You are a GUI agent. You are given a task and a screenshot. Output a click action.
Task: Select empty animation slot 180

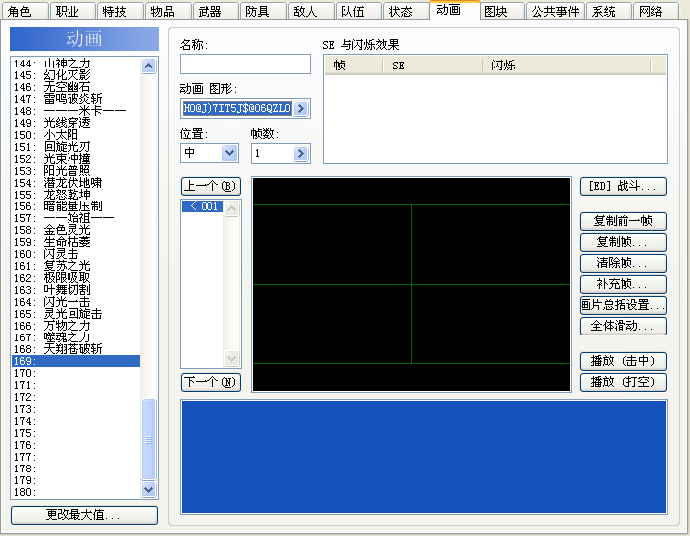[x=75, y=492]
